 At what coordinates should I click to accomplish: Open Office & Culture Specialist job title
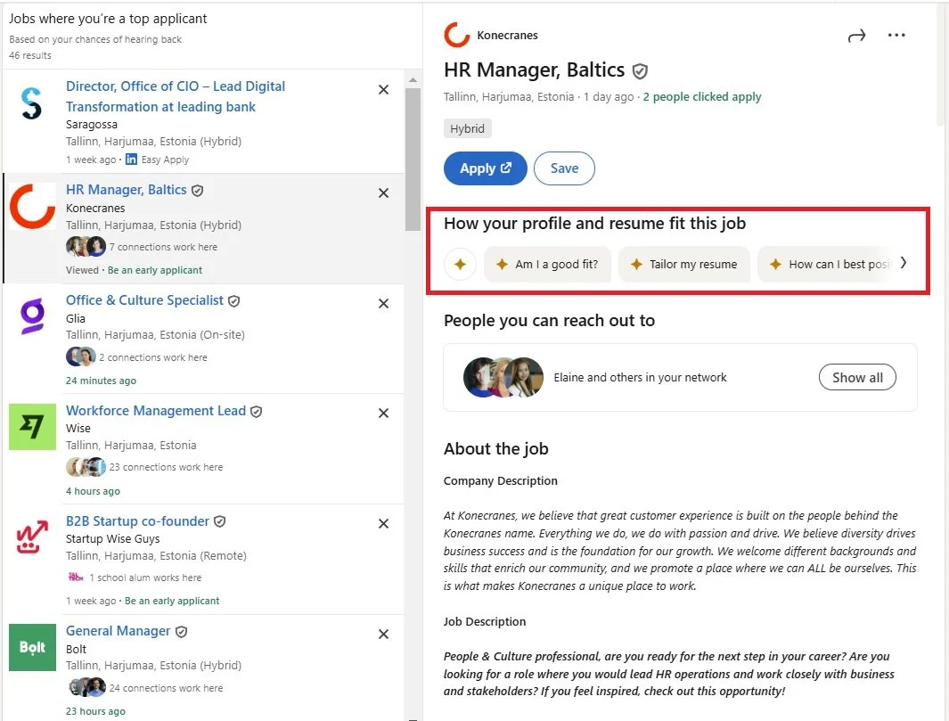click(x=144, y=300)
